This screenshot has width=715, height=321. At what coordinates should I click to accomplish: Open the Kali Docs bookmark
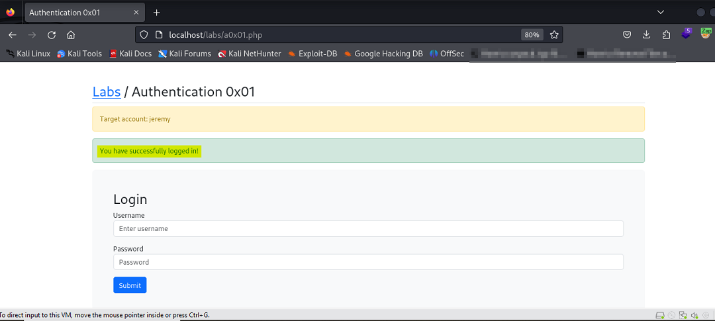click(130, 54)
